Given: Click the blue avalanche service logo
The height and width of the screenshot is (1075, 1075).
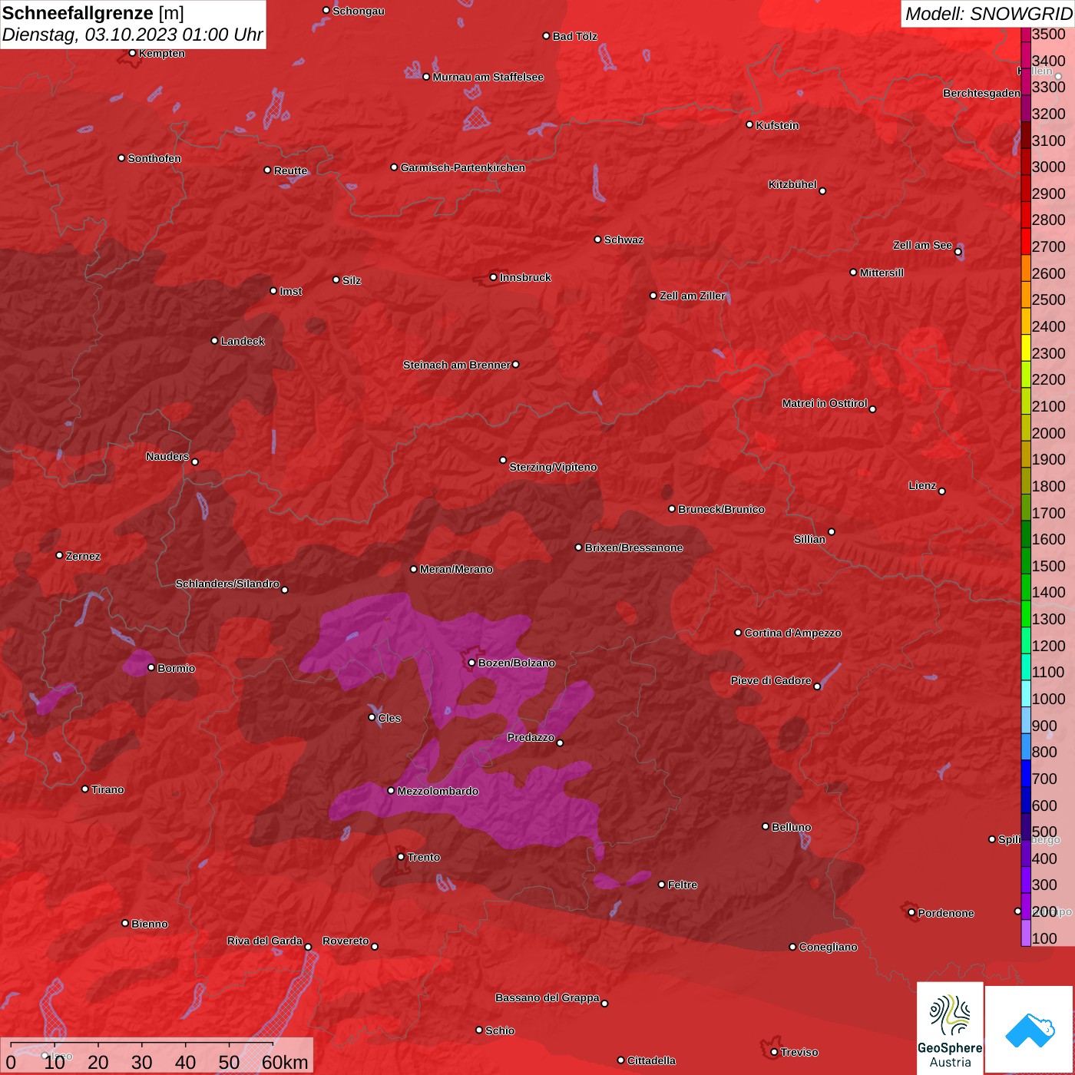Looking at the screenshot, I should click(1030, 1030).
